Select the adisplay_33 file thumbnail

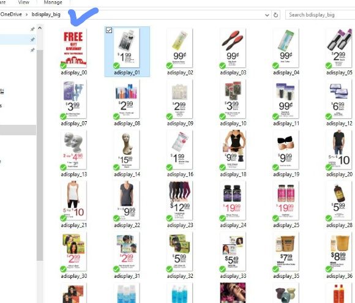(233, 251)
